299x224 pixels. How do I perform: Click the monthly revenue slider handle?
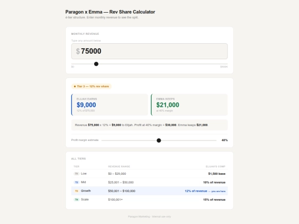pos(96,64)
